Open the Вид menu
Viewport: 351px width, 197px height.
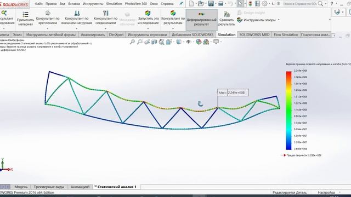pos(62,4)
